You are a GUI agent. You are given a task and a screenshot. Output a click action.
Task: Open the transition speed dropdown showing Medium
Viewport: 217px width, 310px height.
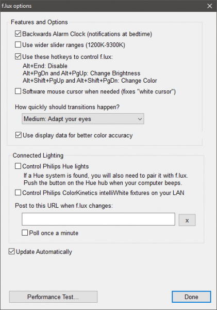coord(83,119)
